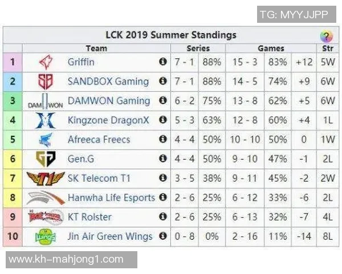Open the Kingzone DragonX team link
The image size is (342, 274).
click(x=108, y=120)
